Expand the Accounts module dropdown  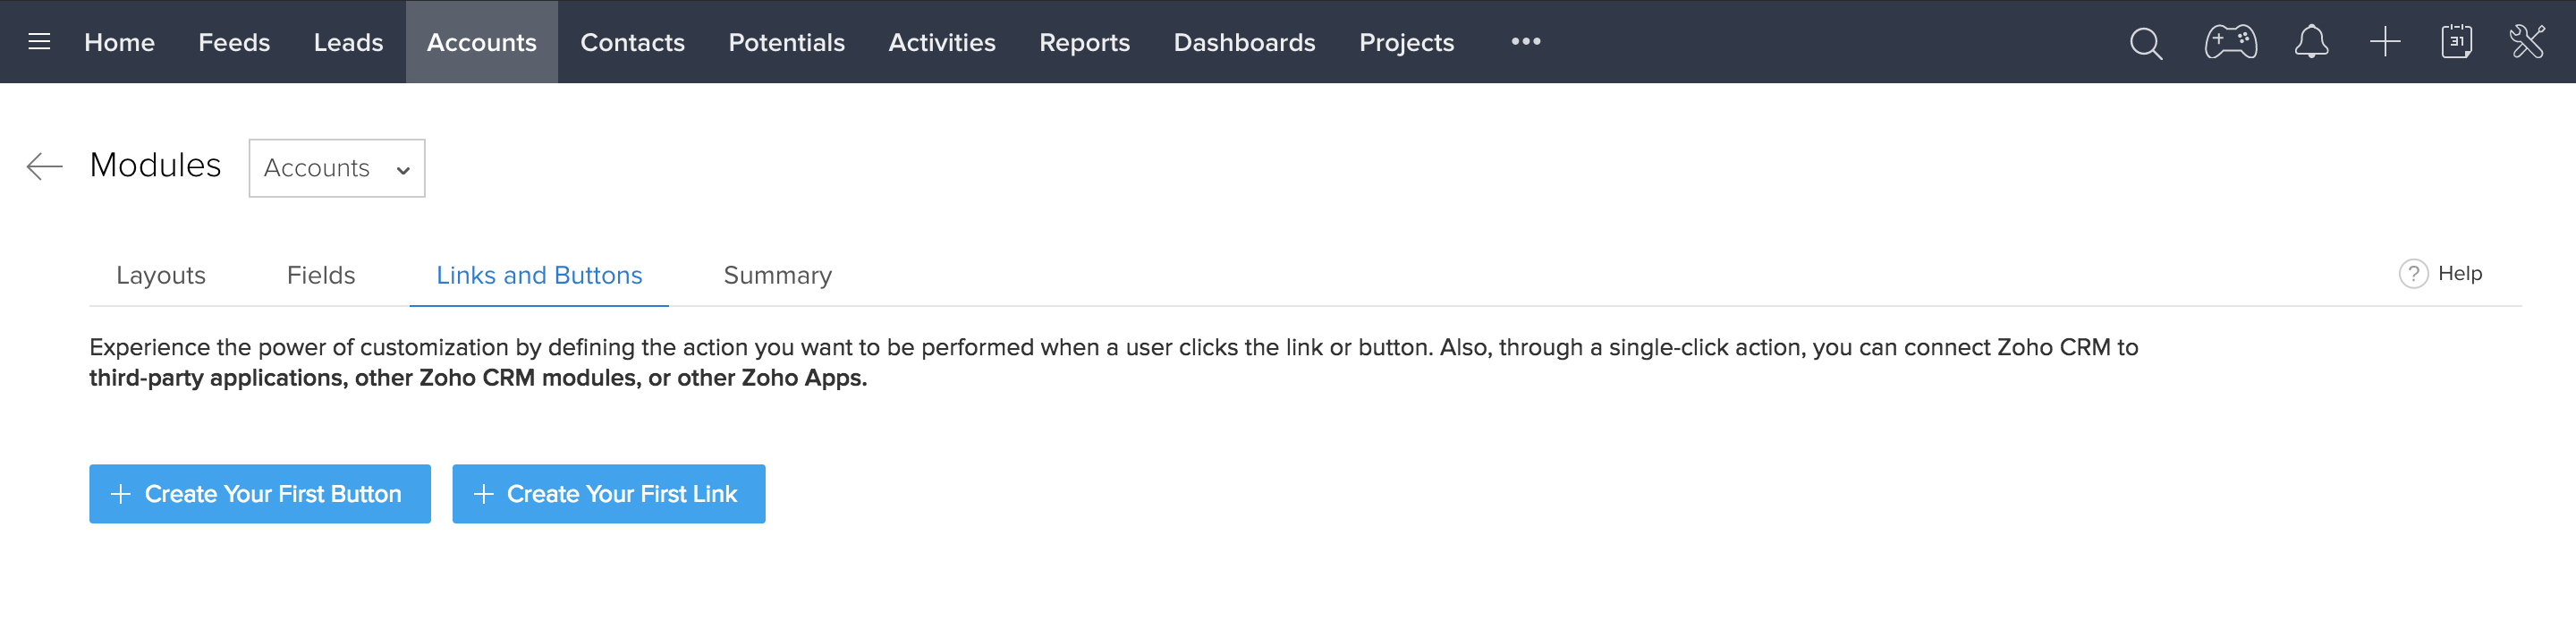point(336,168)
